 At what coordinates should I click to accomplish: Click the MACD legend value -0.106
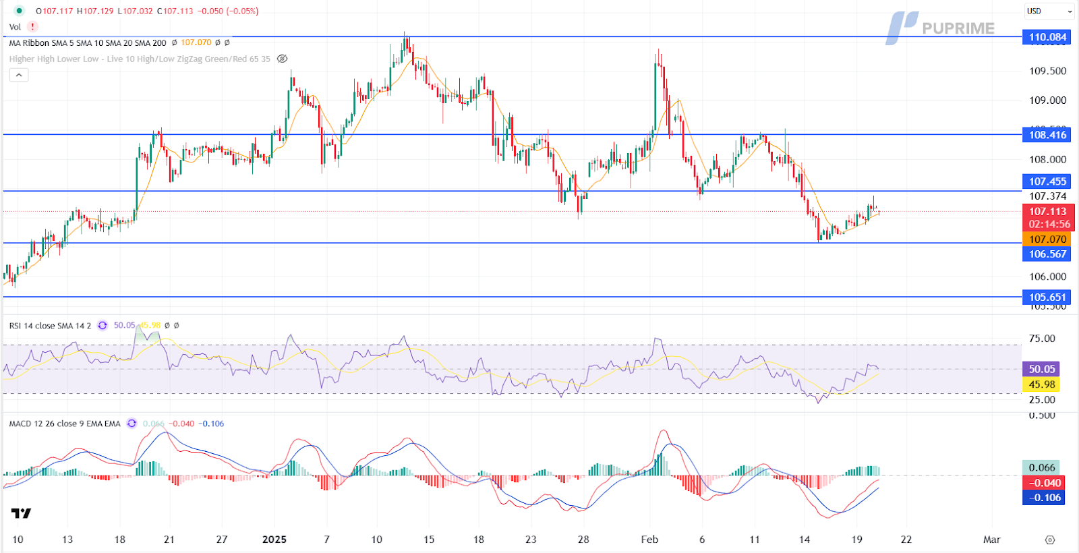[211, 424]
